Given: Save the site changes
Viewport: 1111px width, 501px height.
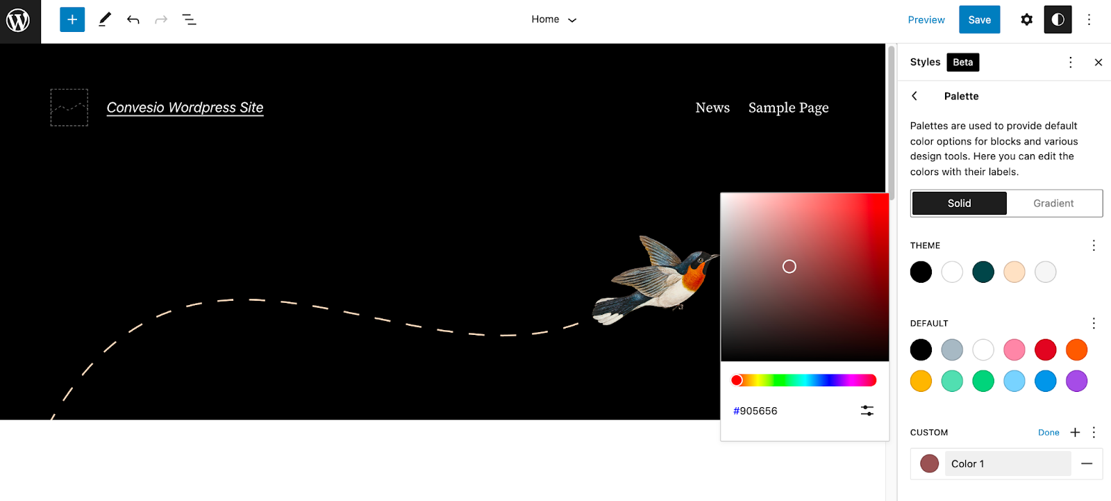Looking at the screenshot, I should [x=980, y=19].
